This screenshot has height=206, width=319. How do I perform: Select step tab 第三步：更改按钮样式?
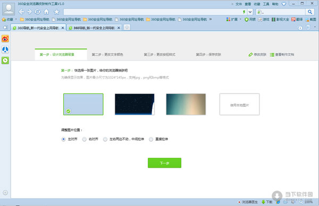[x=159, y=55]
